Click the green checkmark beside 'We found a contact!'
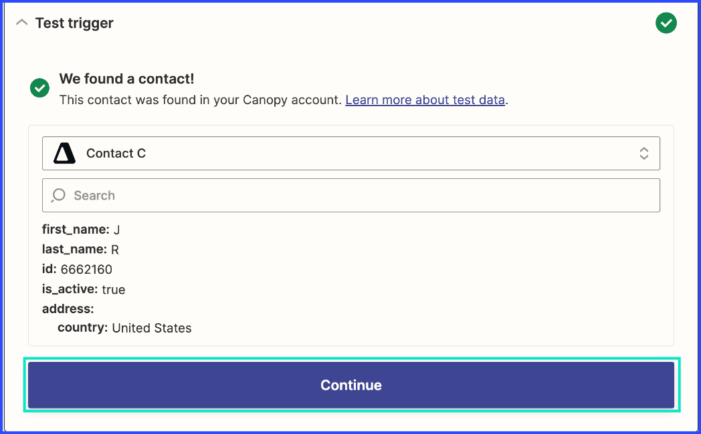This screenshot has width=701, height=434. (x=39, y=87)
